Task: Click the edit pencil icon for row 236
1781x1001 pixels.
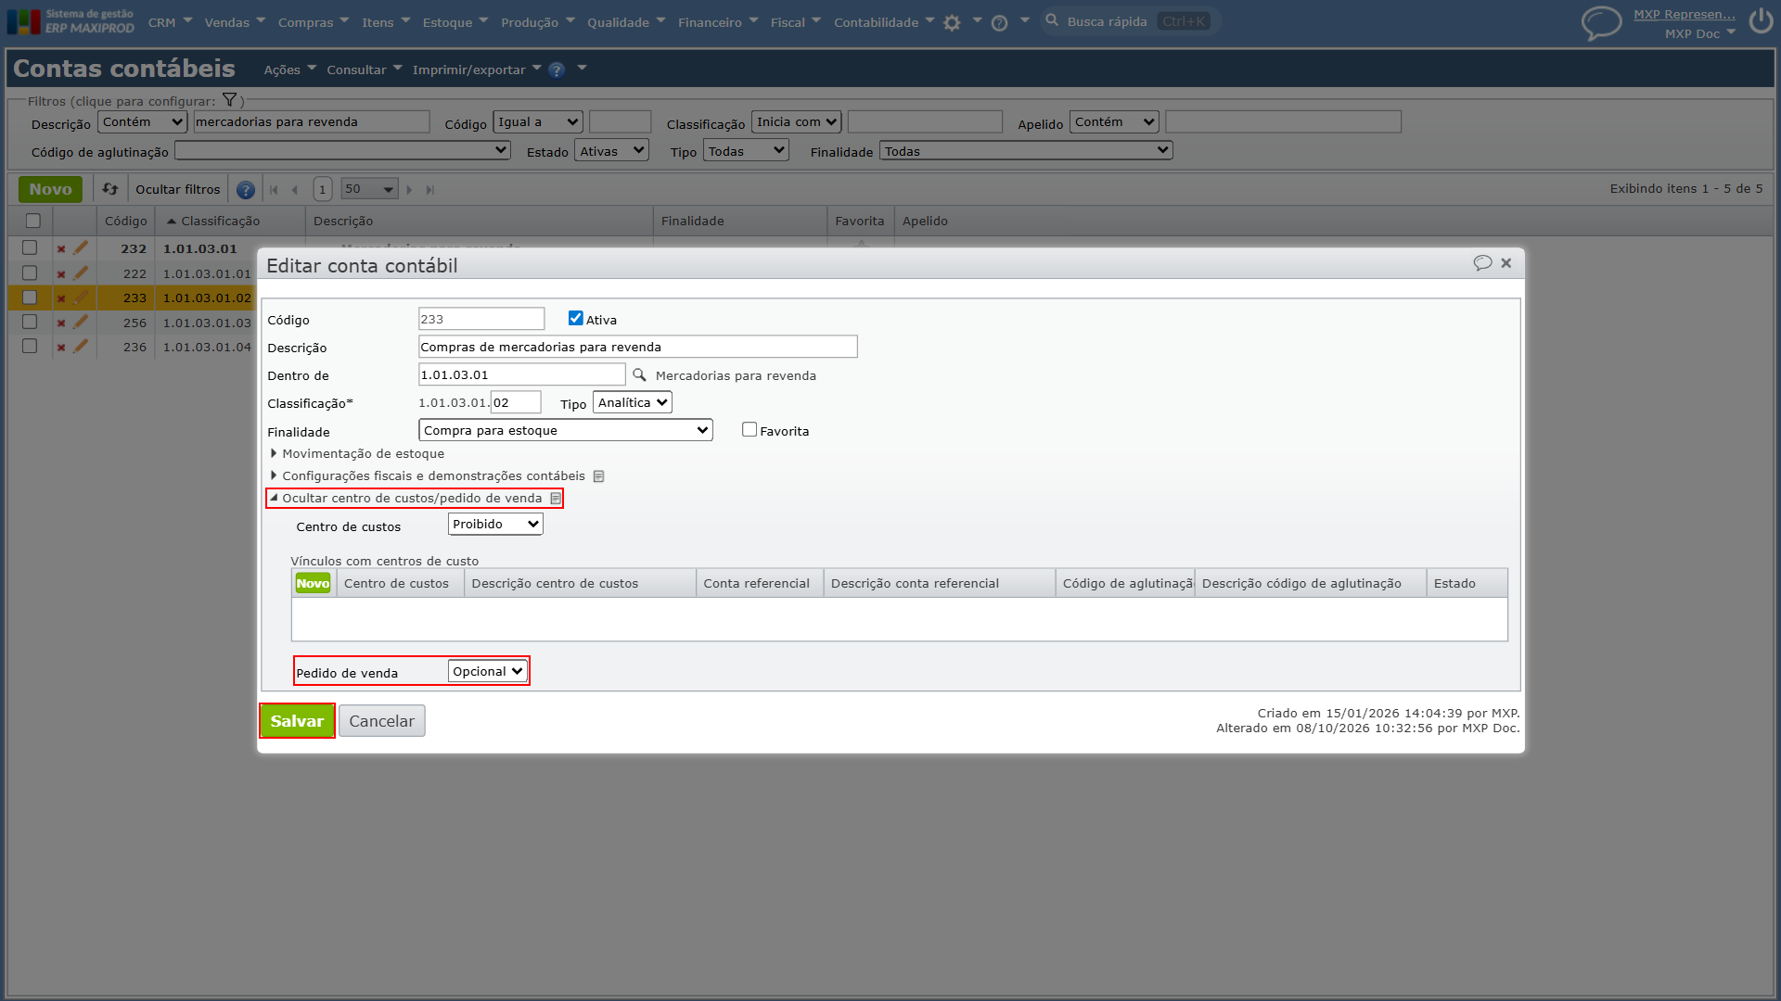Action: tap(81, 346)
